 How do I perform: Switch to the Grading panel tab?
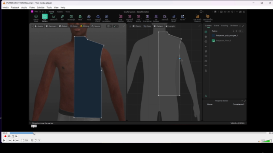click(x=224, y=25)
